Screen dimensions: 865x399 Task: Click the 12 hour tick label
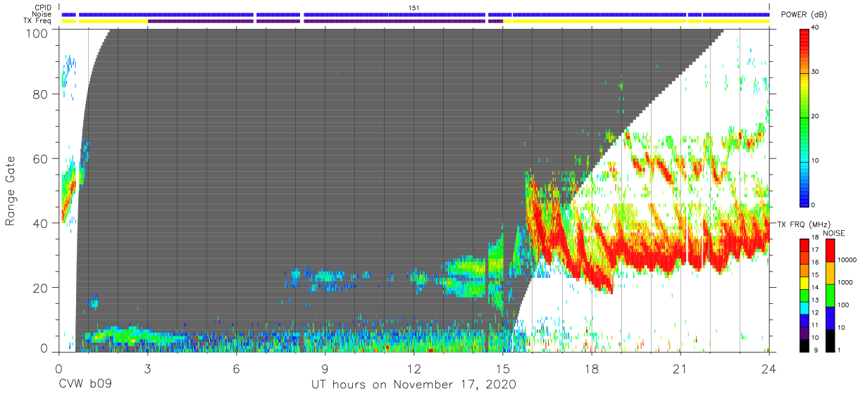tap(413, 367)
